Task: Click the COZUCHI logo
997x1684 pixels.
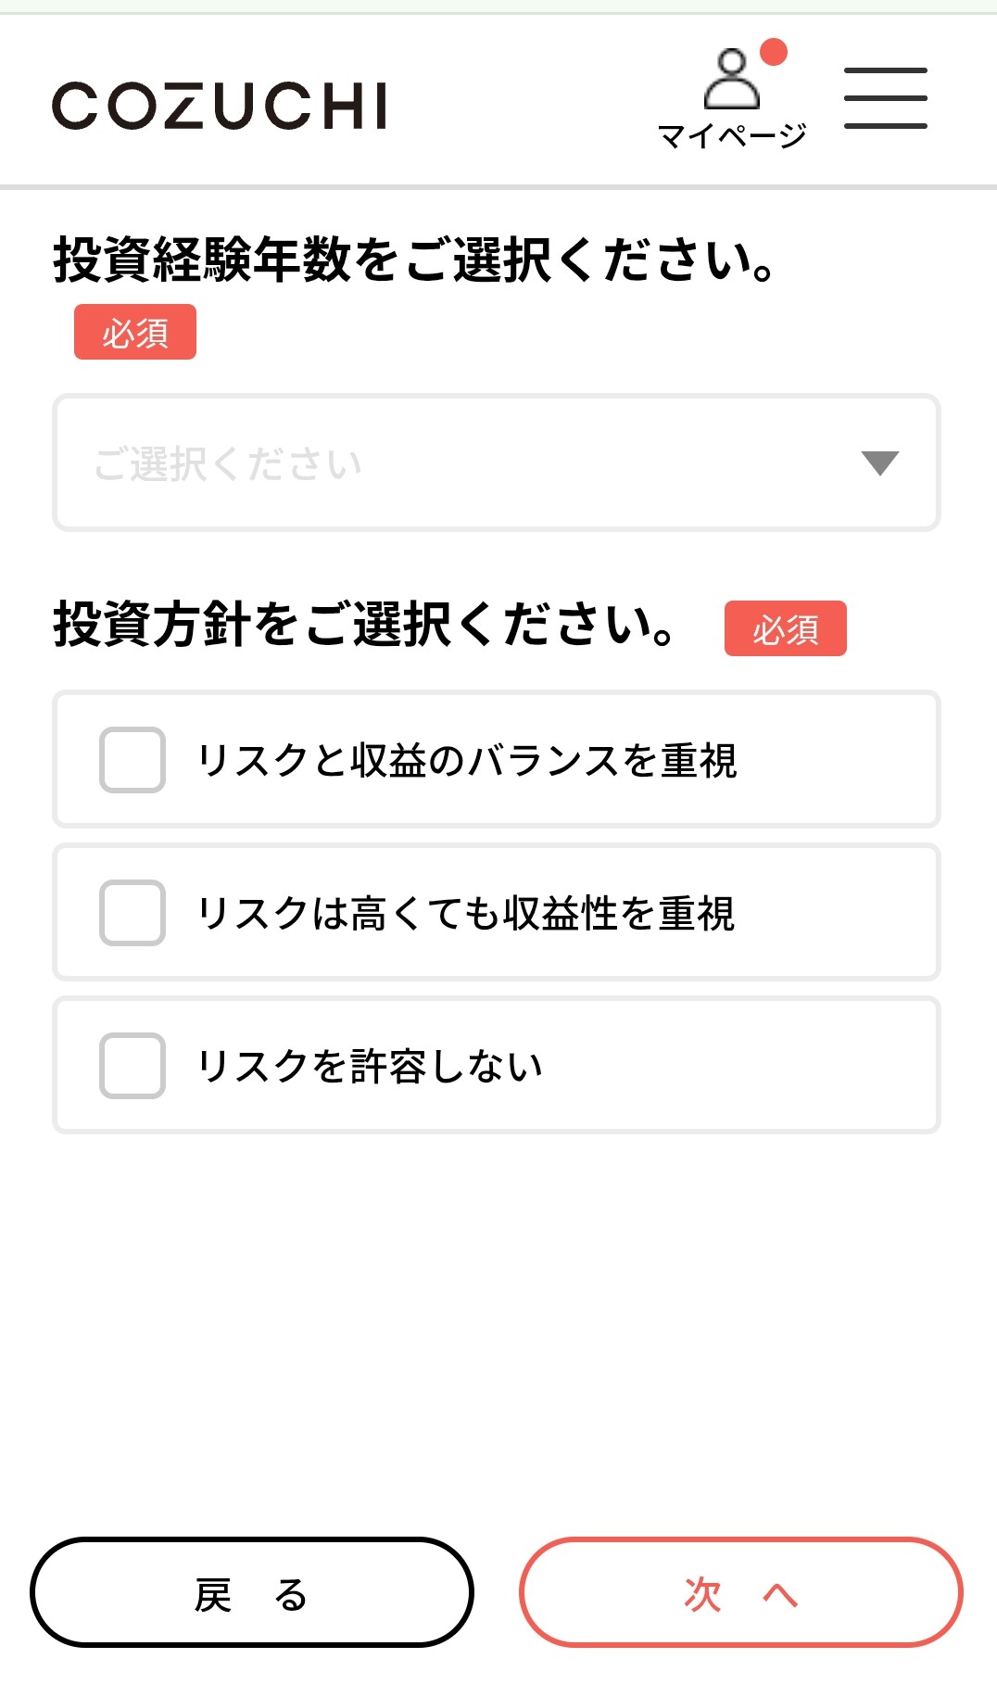Action: tap(220, 106)
